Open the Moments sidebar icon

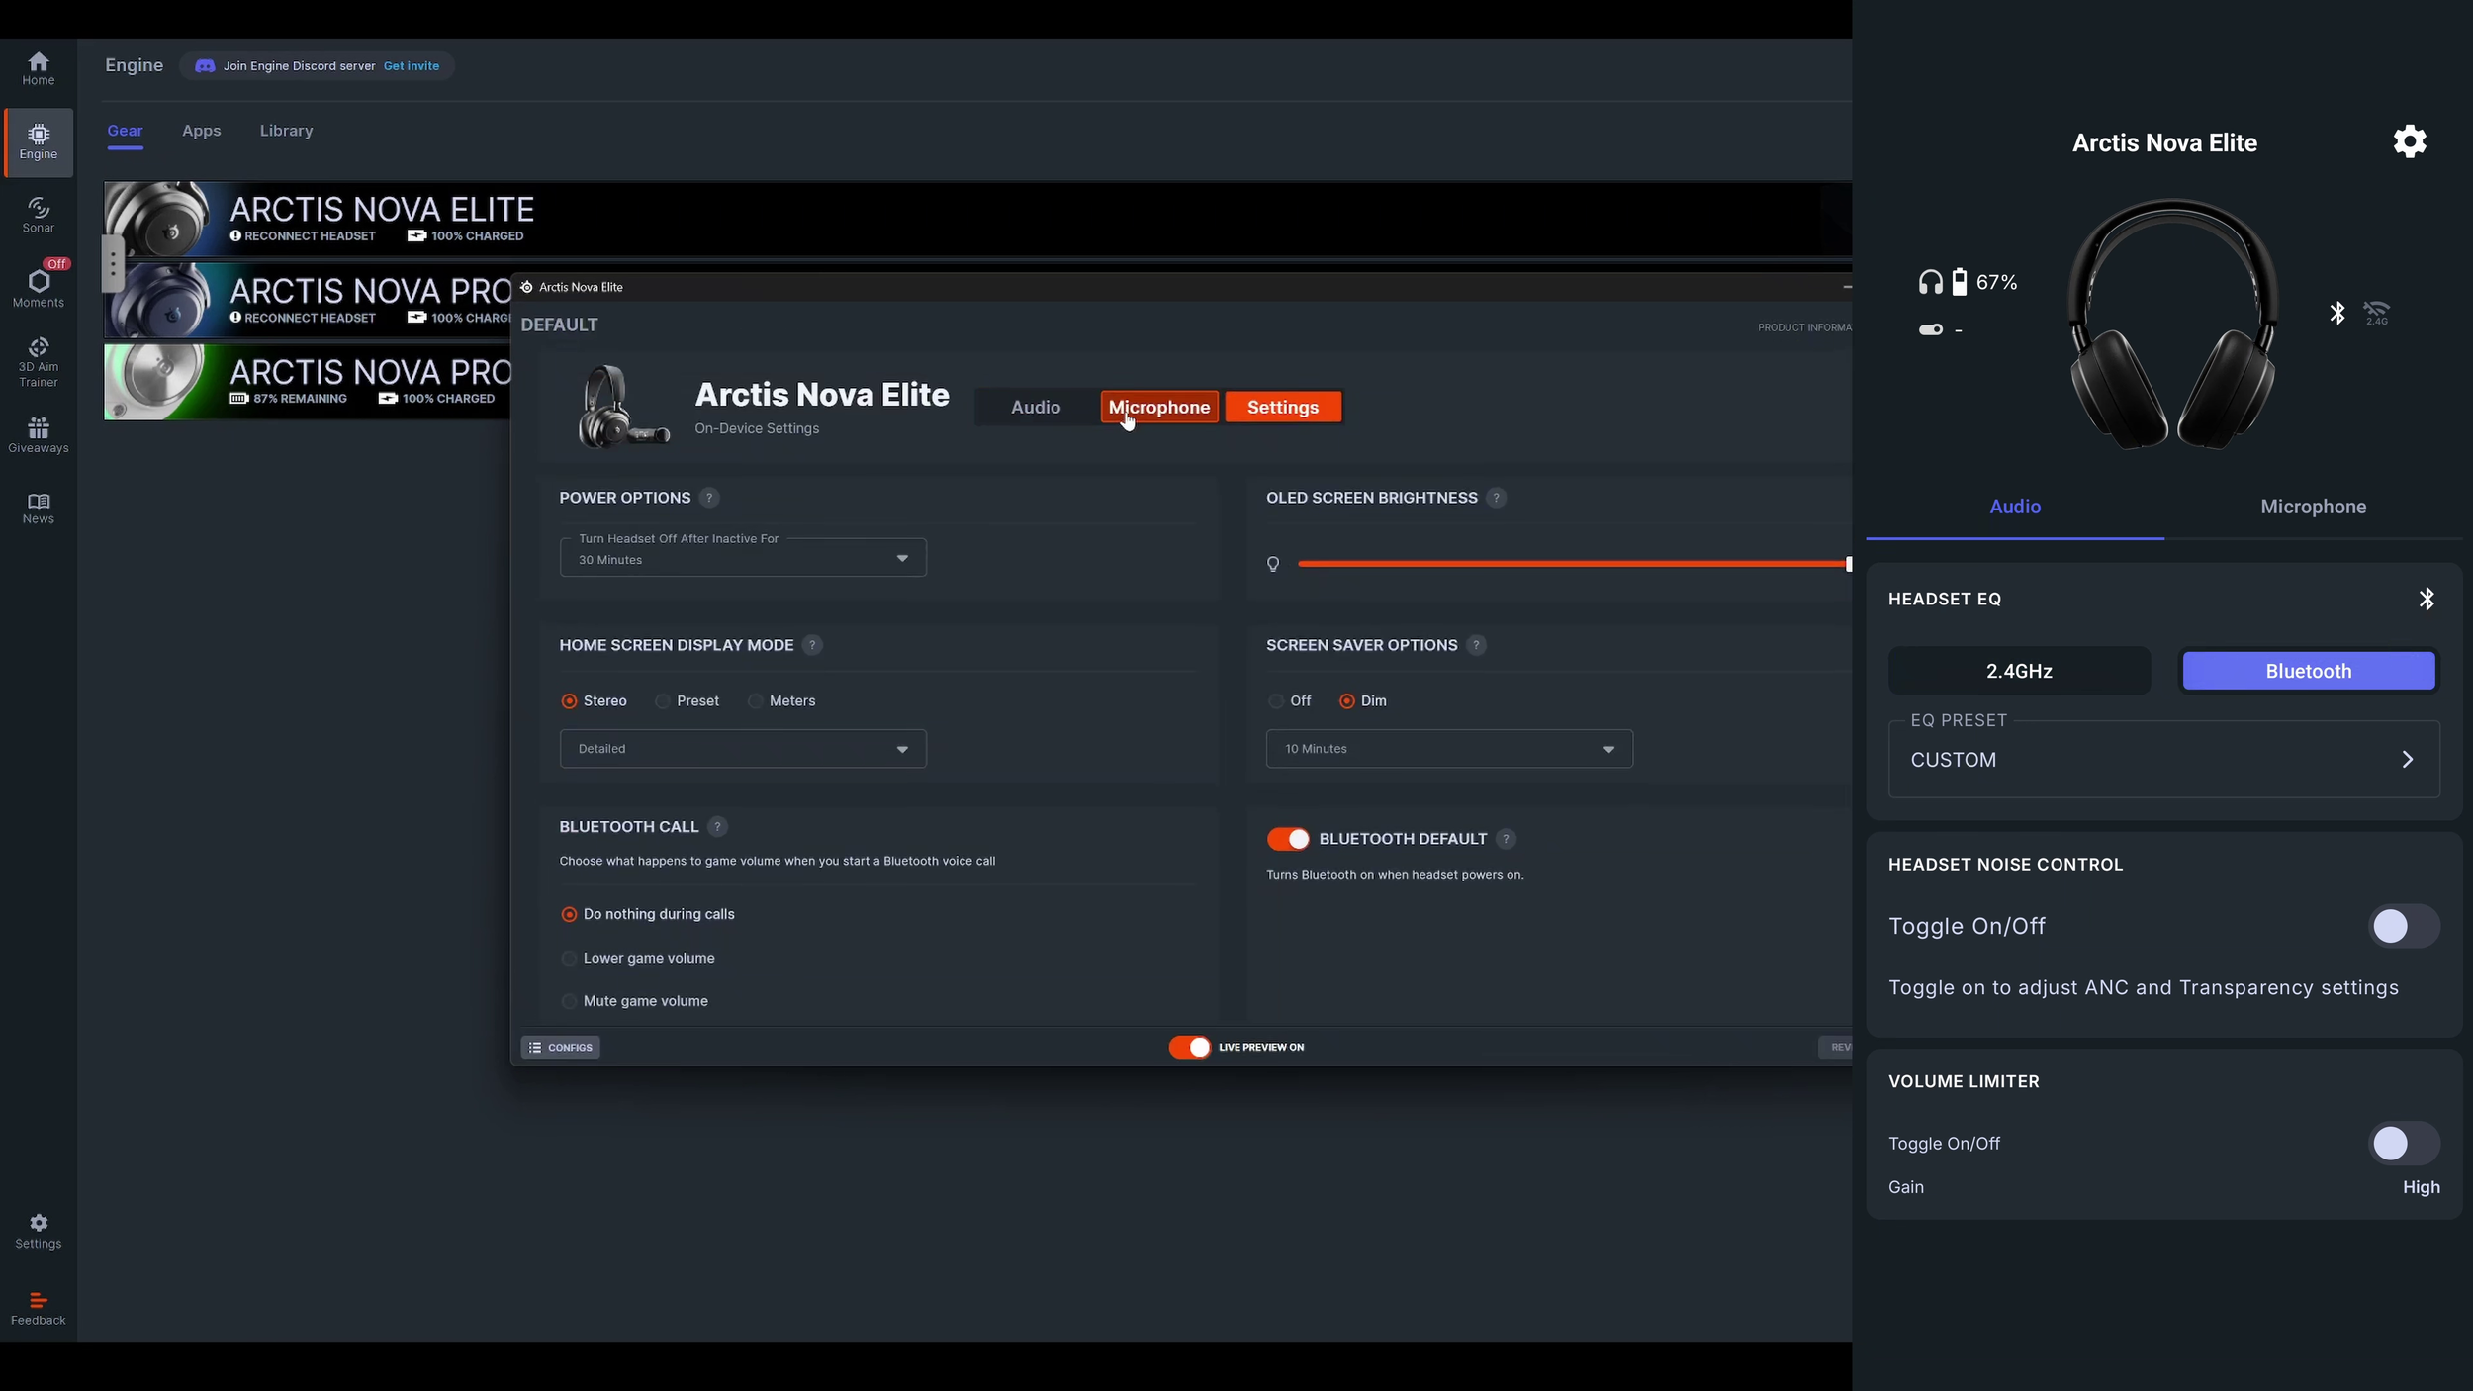39,289
